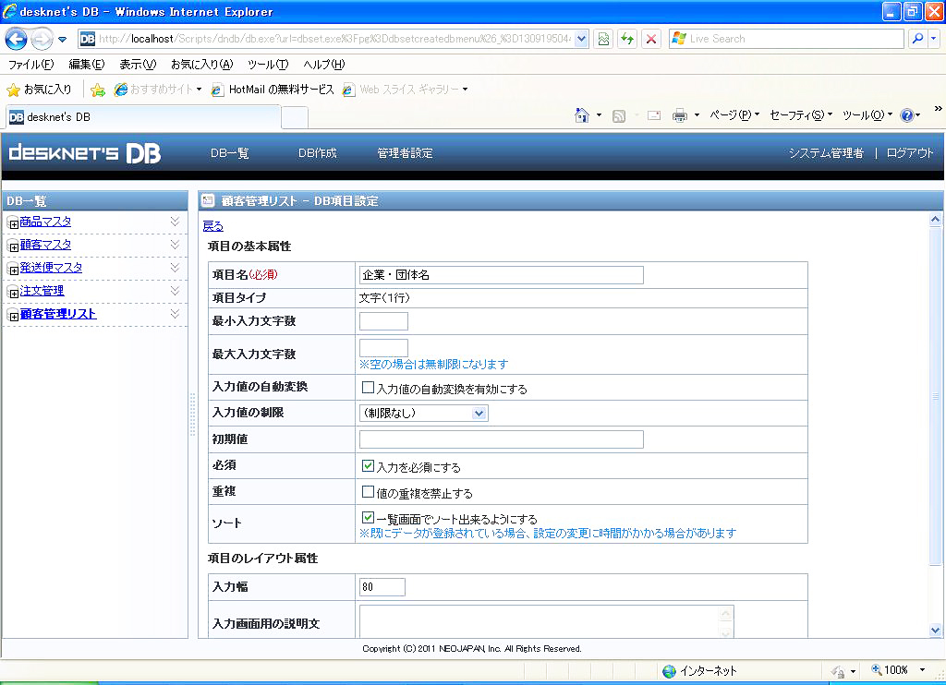This screenshot has height=685, width=946.
Task: Expand the 商品マスタ tree node
Action: [x=13, y=223]
